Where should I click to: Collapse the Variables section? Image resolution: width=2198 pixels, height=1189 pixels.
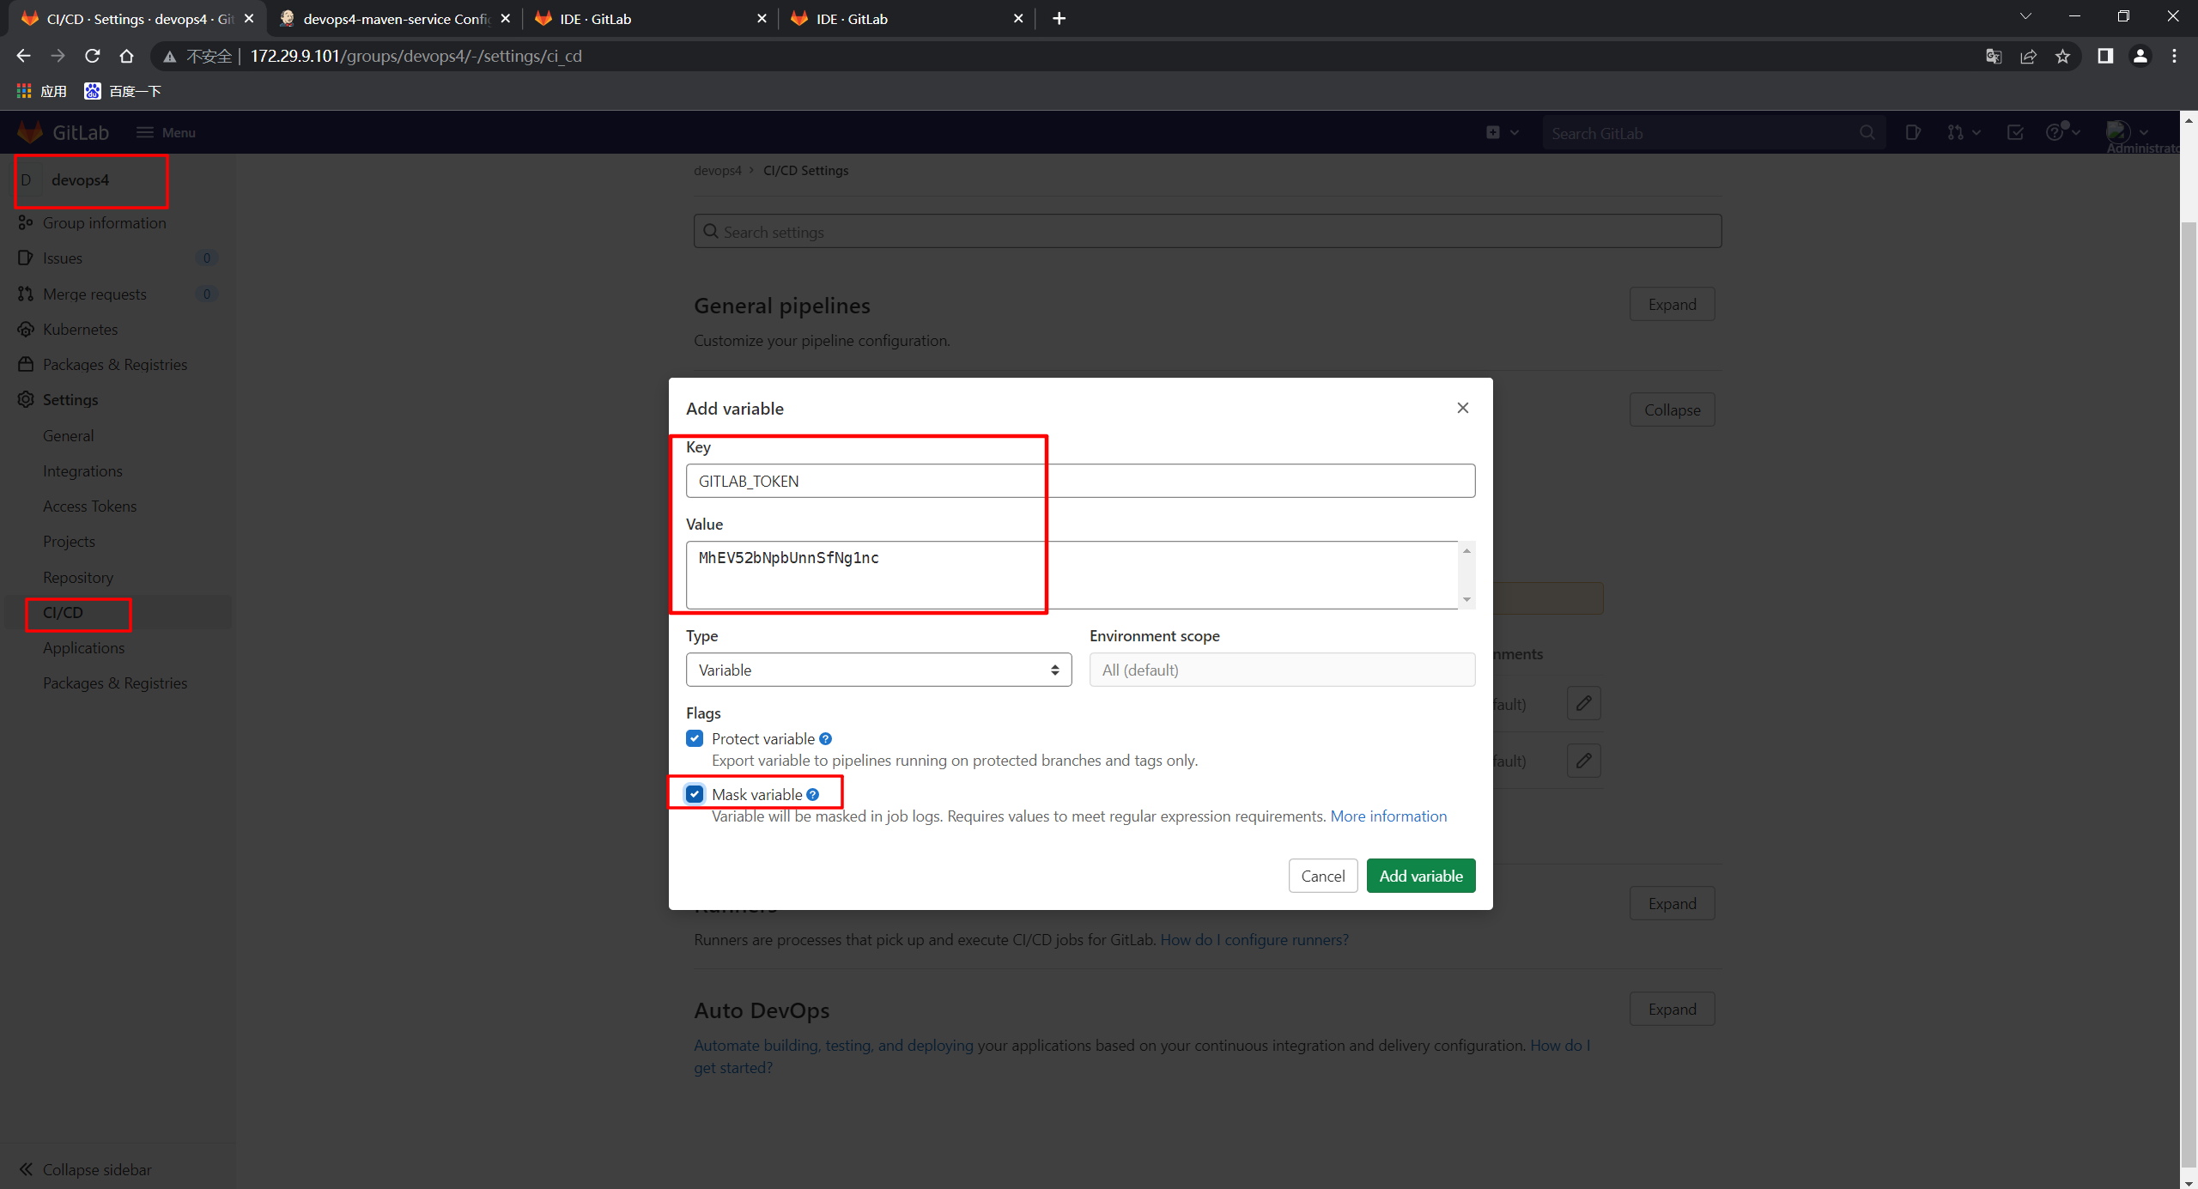tap(1672, 409)
